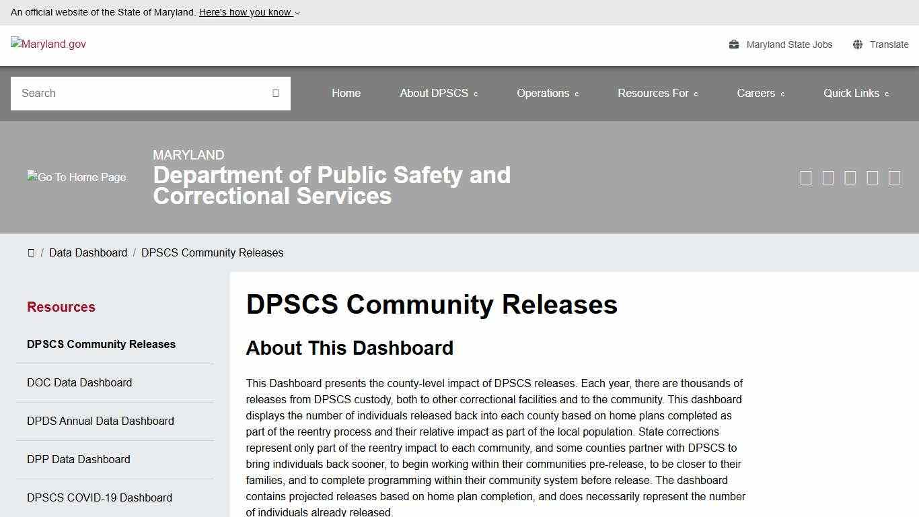
Task: Click the last social media icon in banner
Action: click(895, 177)
